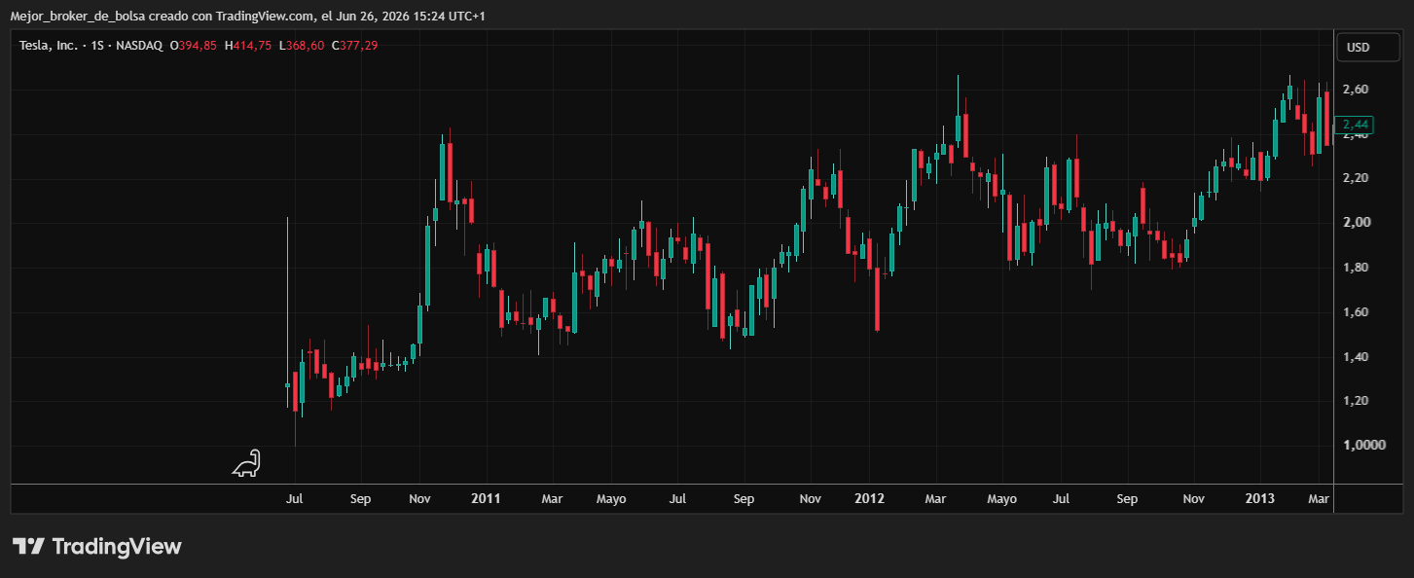This screenshot has height=578, width=1414.
Task: Click the Jul label nearest the dinosaur icon
Action: pos(294,499)
